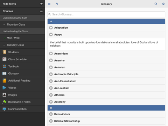Click the Communication menu label
Screen dimensions: 168x126
click(17, 109)
